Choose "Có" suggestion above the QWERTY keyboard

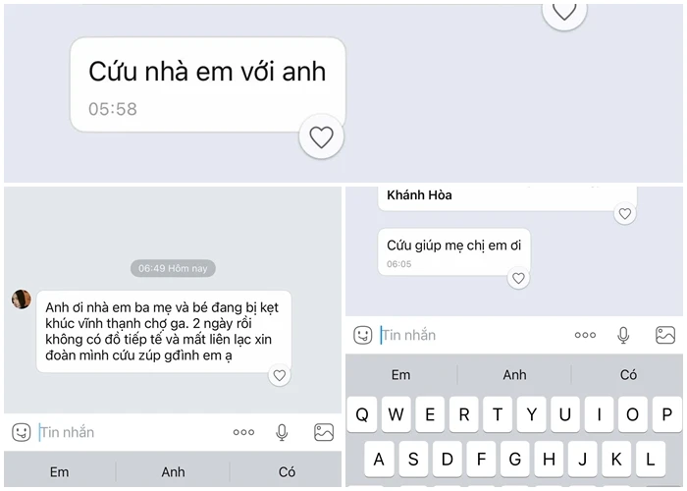[x=628, y=375]
